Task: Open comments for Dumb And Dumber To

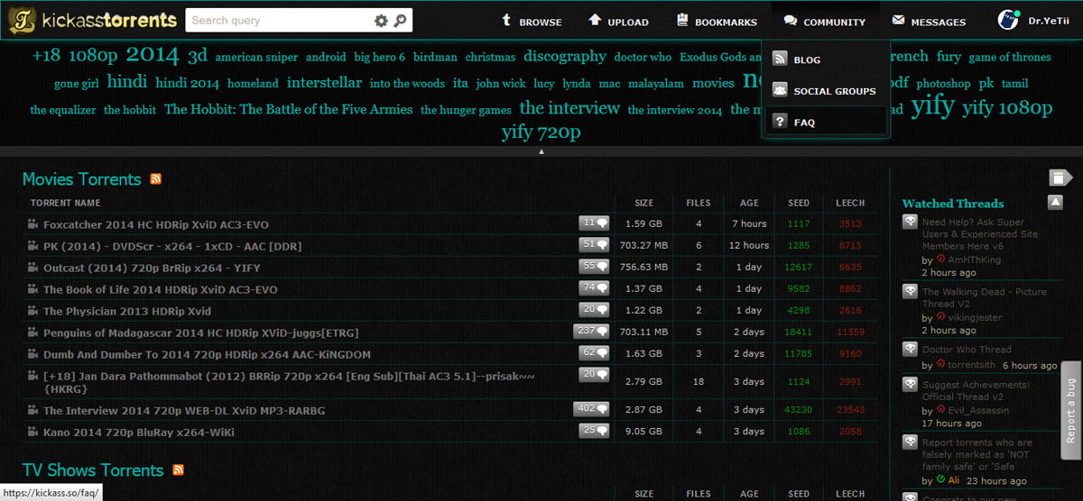Action: tap(594, 352)
